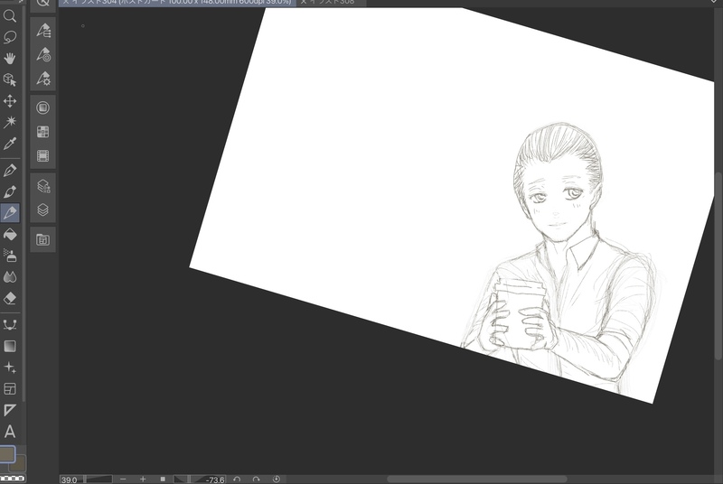Viewport: 723px width, 484px height.
Task: Select the Airbrush spray tool
Action: tap(10, 256)
